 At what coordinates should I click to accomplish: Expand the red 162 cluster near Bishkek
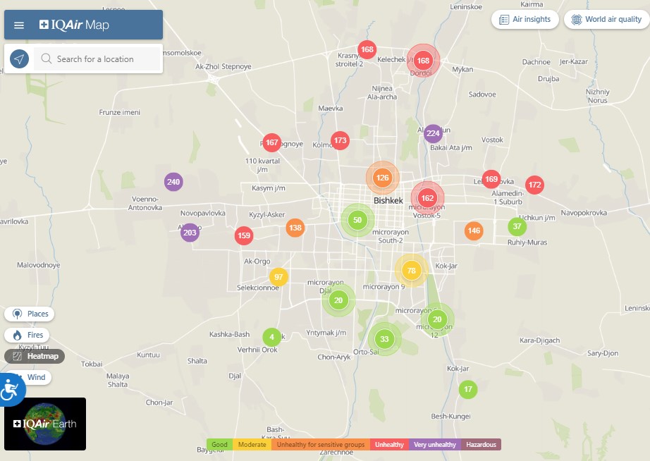tap(427, 198)
